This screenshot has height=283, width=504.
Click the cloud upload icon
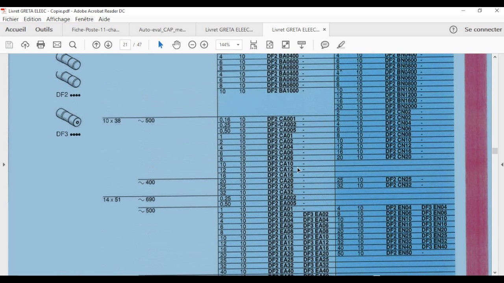point(25,45)
